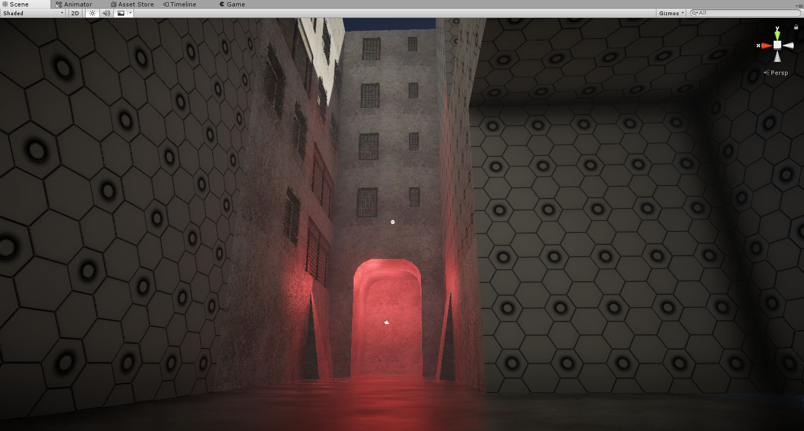
Task: Toggle scene lighting sun icon
Action: (92, 13)
